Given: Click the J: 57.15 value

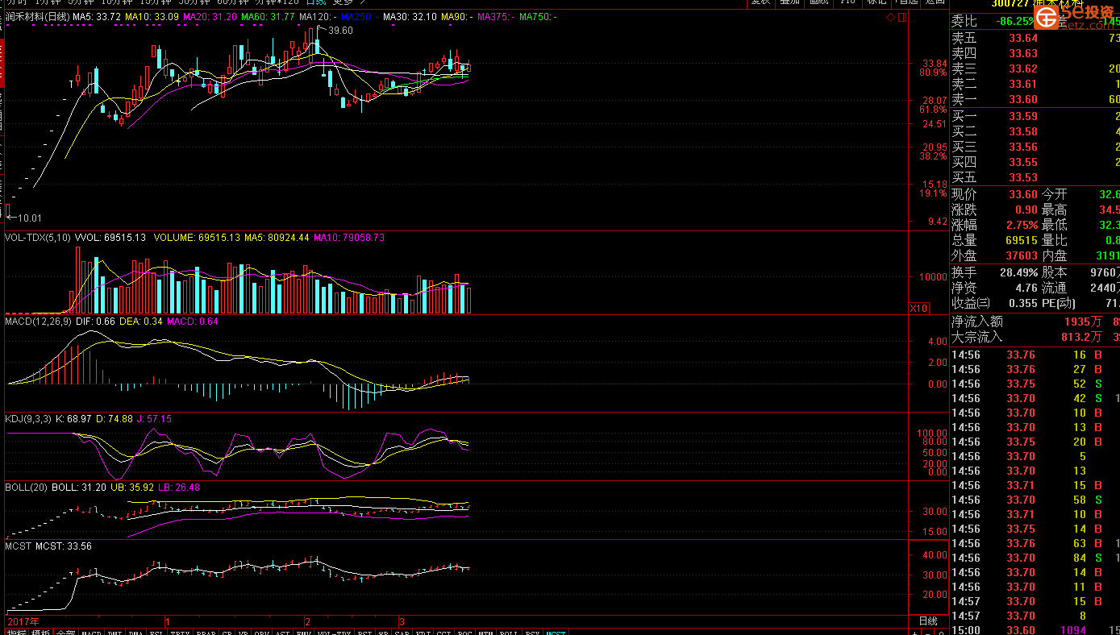Looking at the screenshot, I should (153, 419).
